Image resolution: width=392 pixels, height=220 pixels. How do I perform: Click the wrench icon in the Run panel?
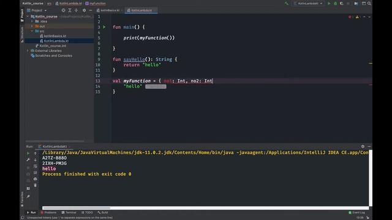(28, 159)
